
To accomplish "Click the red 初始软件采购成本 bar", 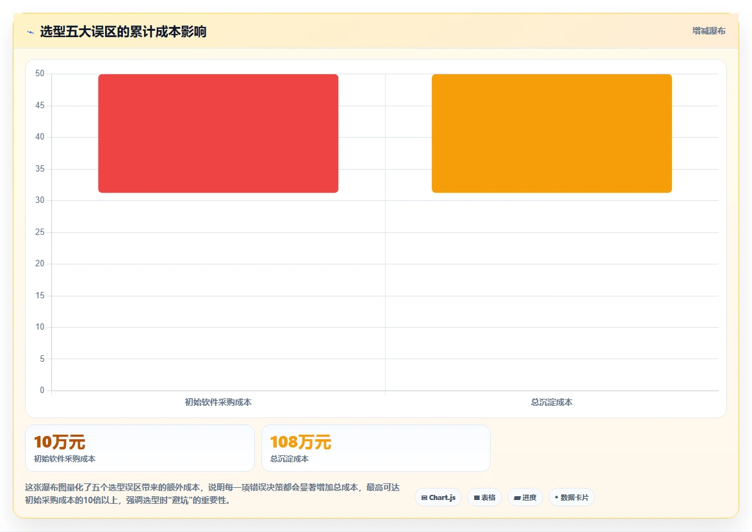I will 218,133.
